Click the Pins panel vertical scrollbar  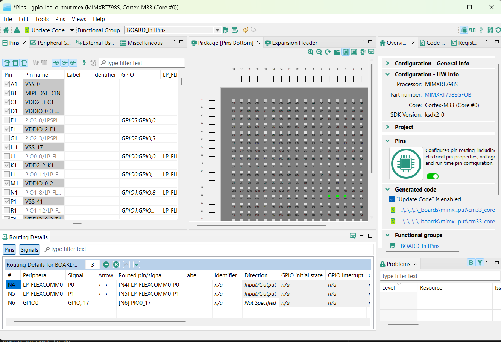tap(181, 81)
